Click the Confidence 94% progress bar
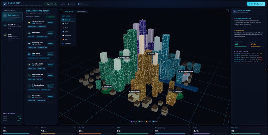This screenshot has height=135, width=268. tap(241, 47)
